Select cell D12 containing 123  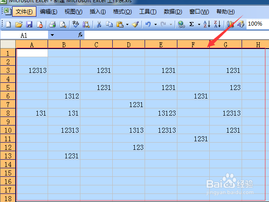click(129, 147)
